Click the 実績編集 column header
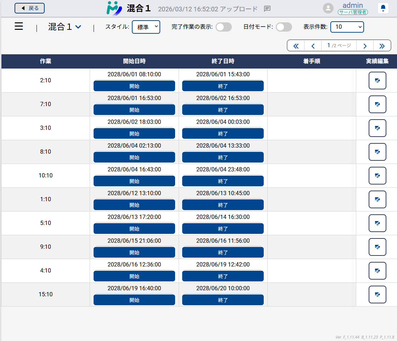 click(377, 61)
